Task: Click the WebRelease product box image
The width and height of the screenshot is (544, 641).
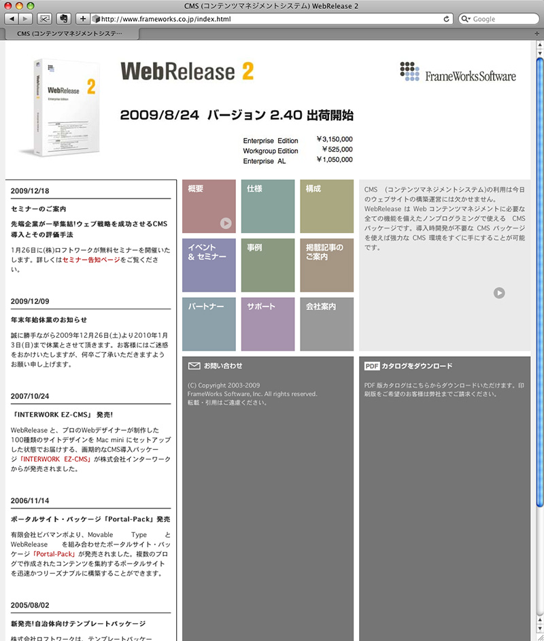Action: [61, 107]
